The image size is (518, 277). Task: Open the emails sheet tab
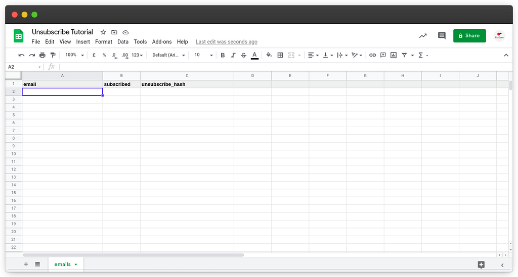[x=66, y=264]
